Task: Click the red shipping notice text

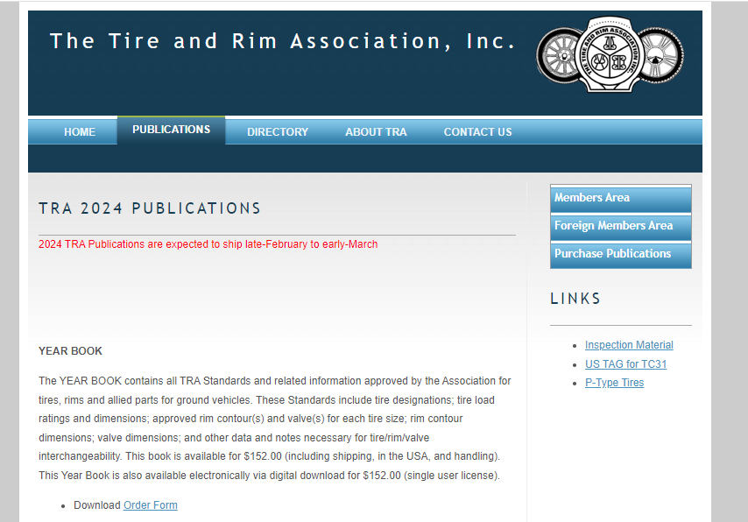Action: tap(208, 244)
